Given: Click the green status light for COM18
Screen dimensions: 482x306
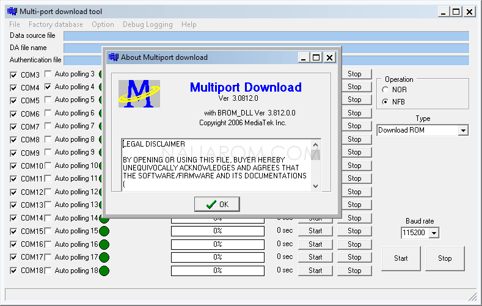Looking at the screenshot, I should [104, 271].
